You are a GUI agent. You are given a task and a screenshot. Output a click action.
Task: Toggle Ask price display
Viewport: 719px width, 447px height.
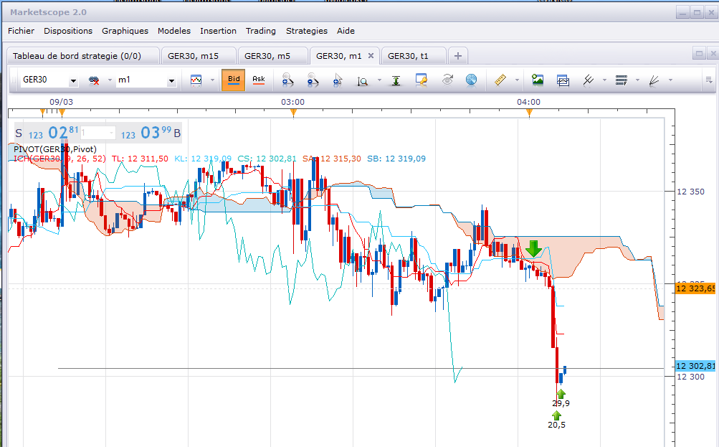(259, 80)
